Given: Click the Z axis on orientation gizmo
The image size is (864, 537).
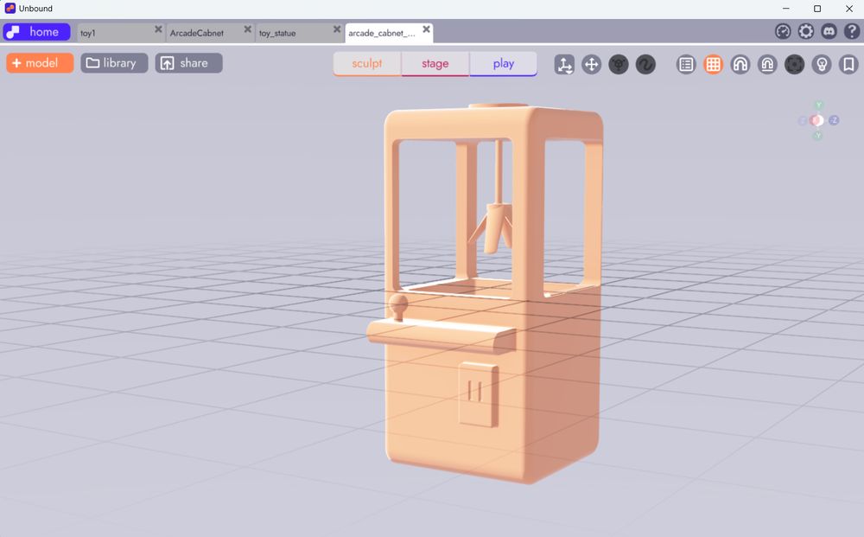Looking at the screenshot, I should pyautogui.click(x=835, y=120).
